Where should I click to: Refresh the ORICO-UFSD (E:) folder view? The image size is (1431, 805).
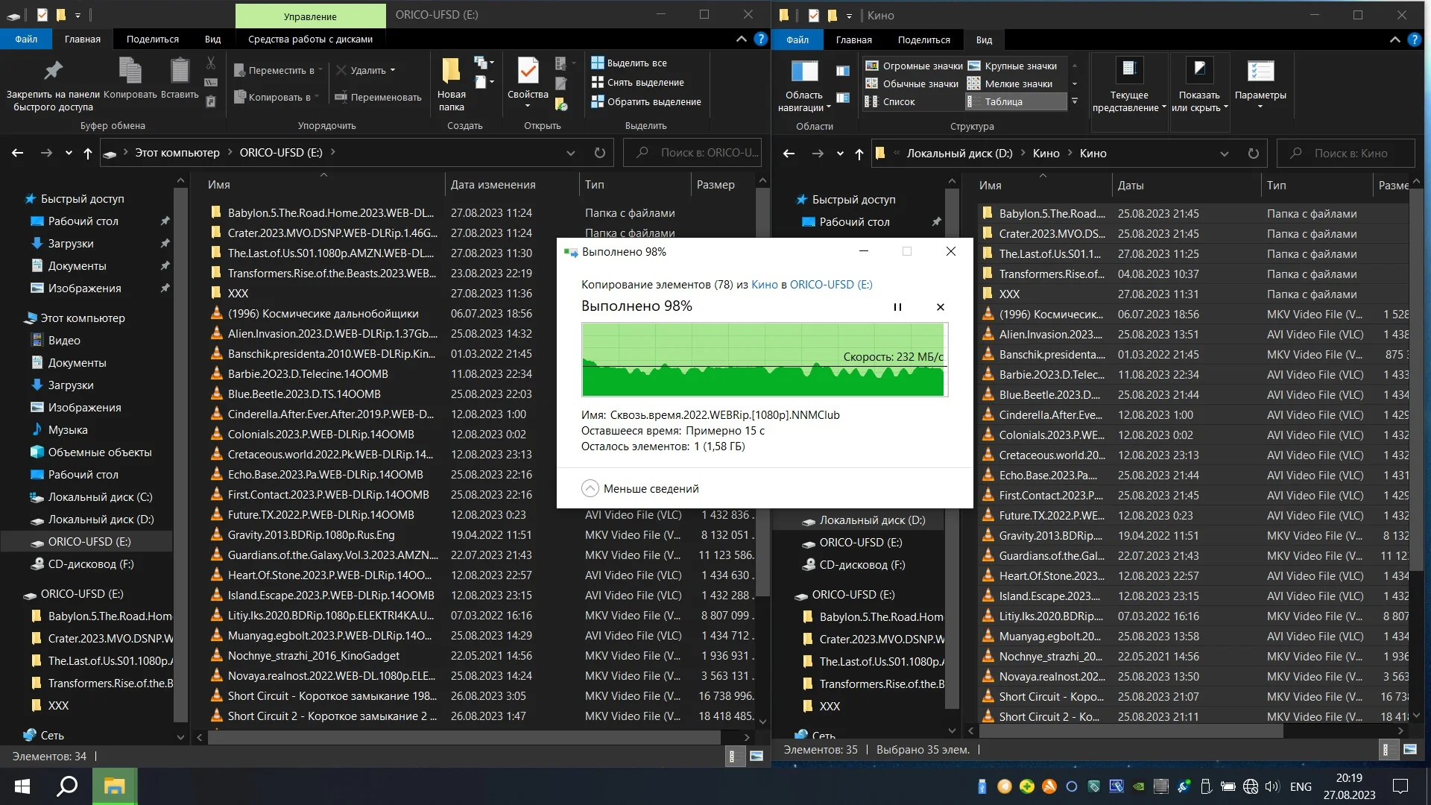pyautogui.click(x=600, y=153)
